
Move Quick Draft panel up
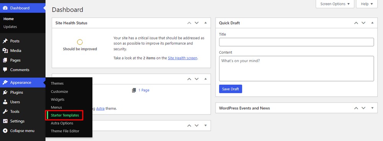pos(356,23)
